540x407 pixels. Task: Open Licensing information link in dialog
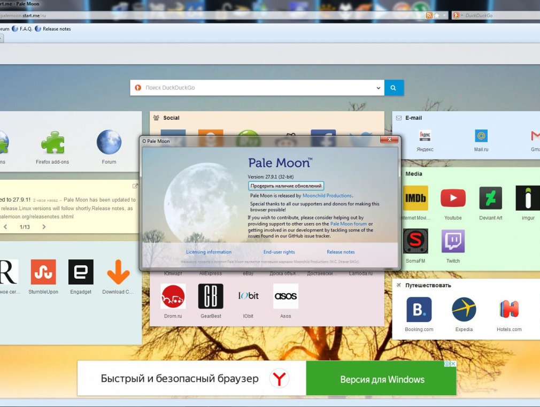pos(209,252)
